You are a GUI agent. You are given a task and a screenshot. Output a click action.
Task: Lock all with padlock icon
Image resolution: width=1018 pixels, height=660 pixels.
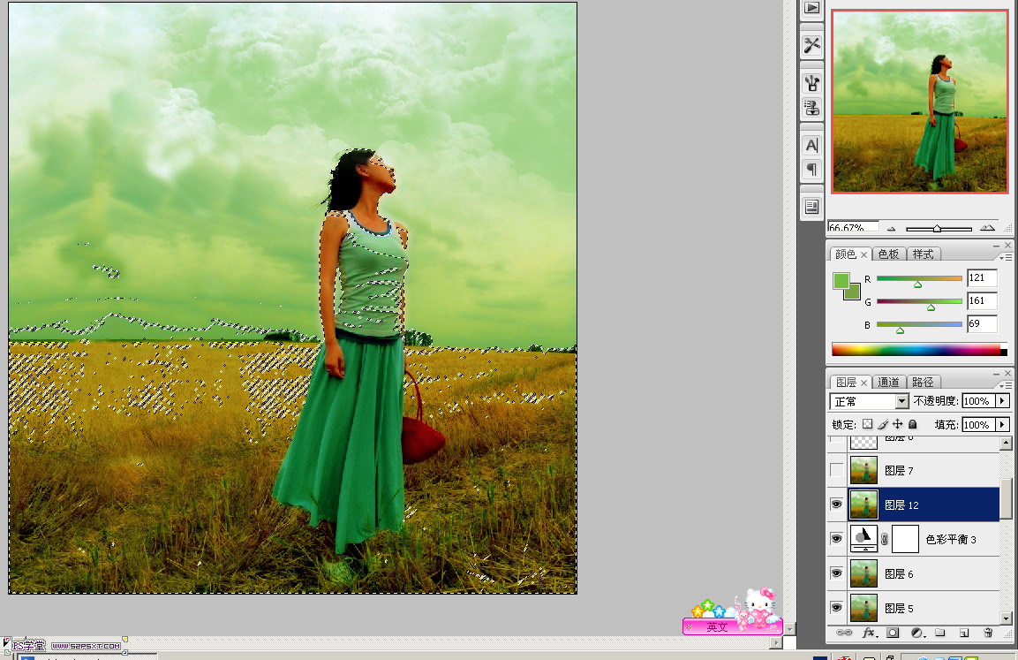coord(912,424)
